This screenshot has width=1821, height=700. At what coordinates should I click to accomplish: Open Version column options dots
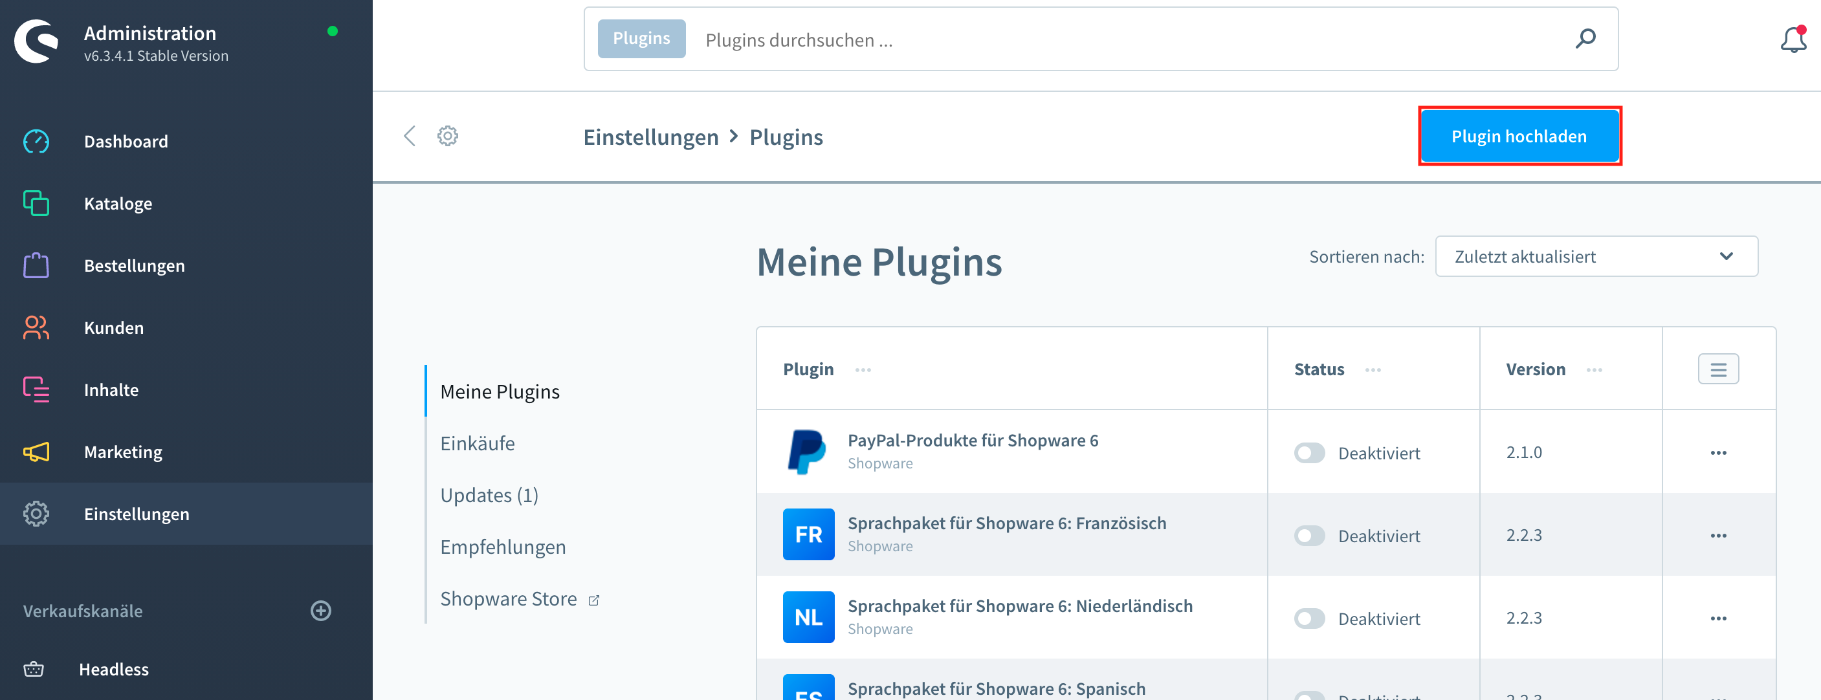(1594, 370)
